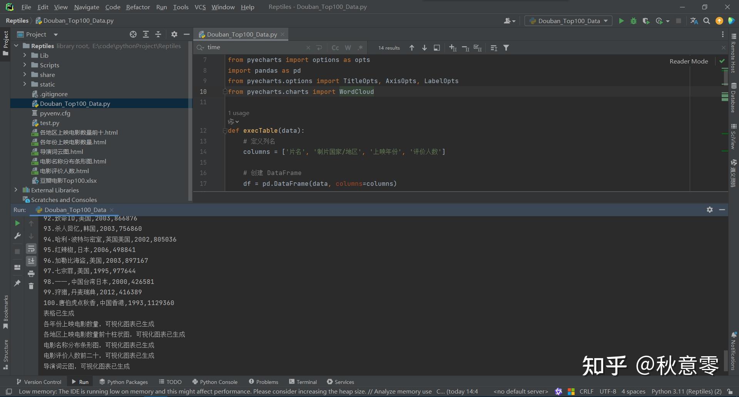The height and width of the screenshot is (397, 739).
Task: Click the Filter search results funnel icon
Action: 506,48
